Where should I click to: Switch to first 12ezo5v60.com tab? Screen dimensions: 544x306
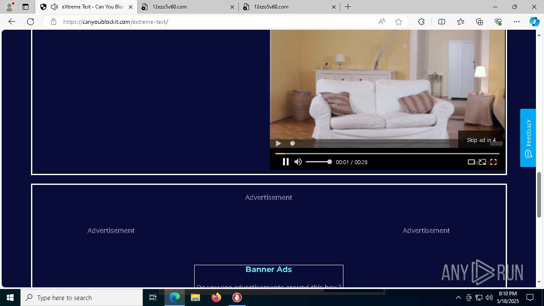188,7
